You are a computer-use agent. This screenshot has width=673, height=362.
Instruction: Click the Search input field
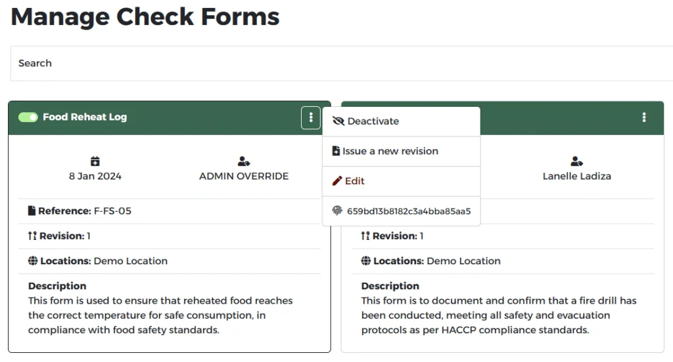(x=329, y=64)
